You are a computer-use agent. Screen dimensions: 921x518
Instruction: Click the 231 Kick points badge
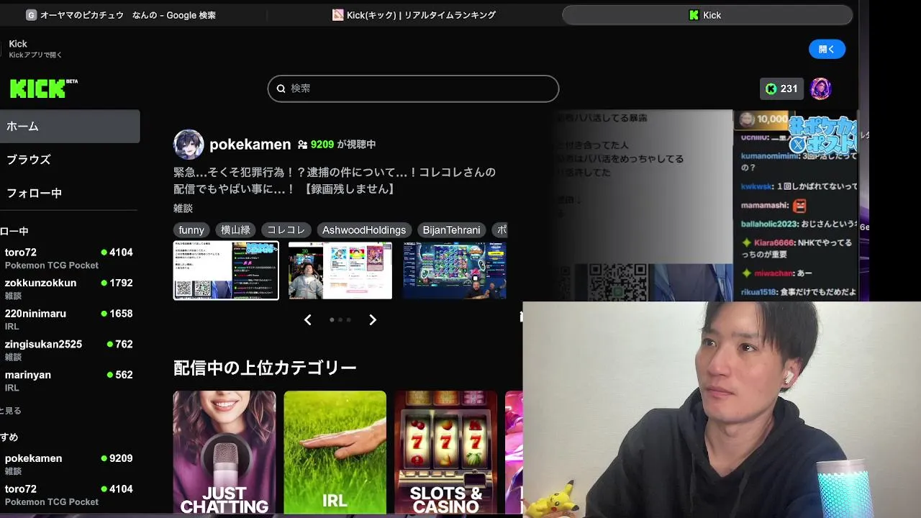782,88
